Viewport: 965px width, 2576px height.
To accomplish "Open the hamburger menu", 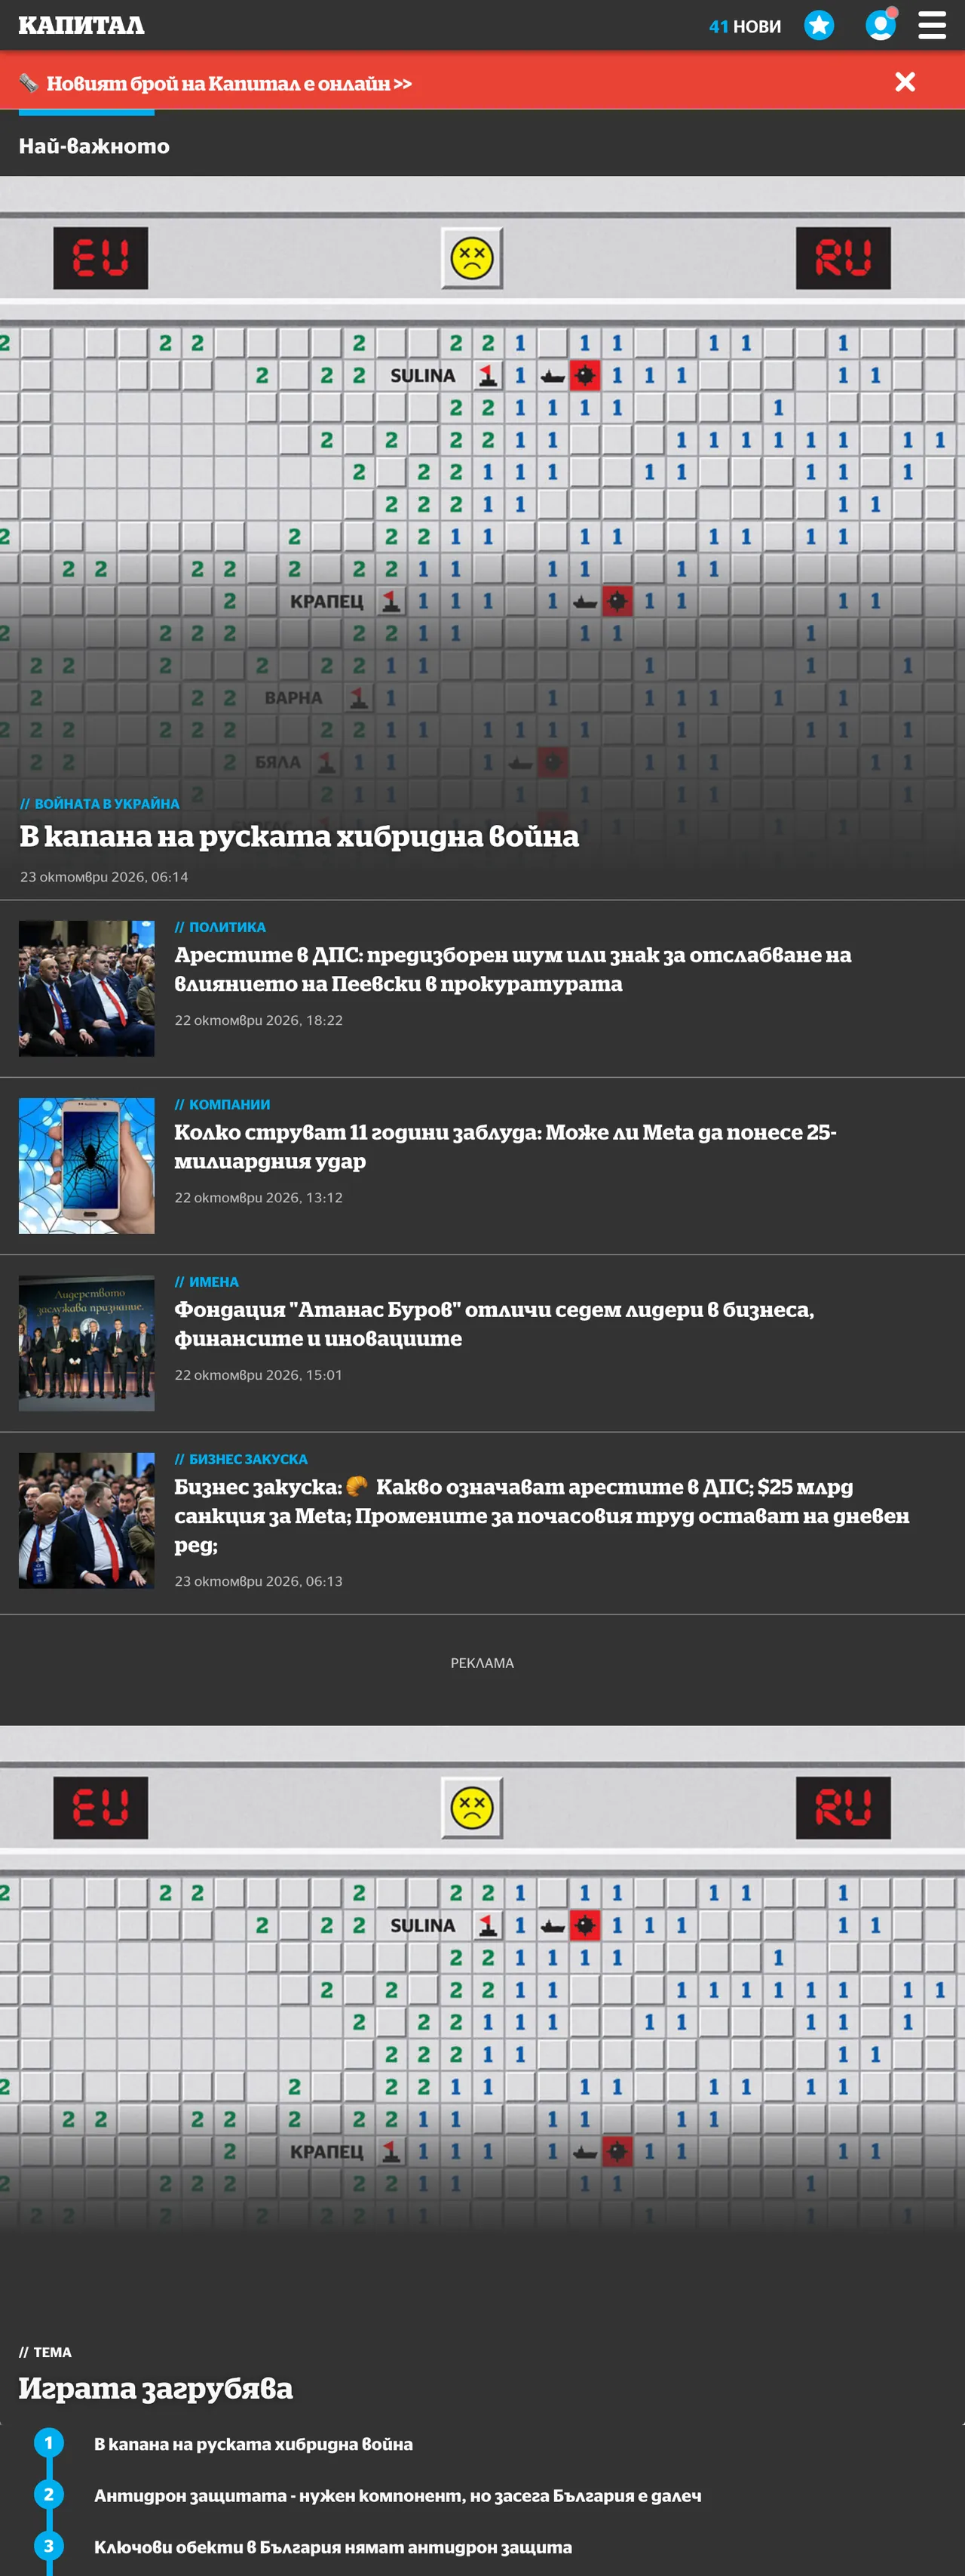I will (932, 25).
